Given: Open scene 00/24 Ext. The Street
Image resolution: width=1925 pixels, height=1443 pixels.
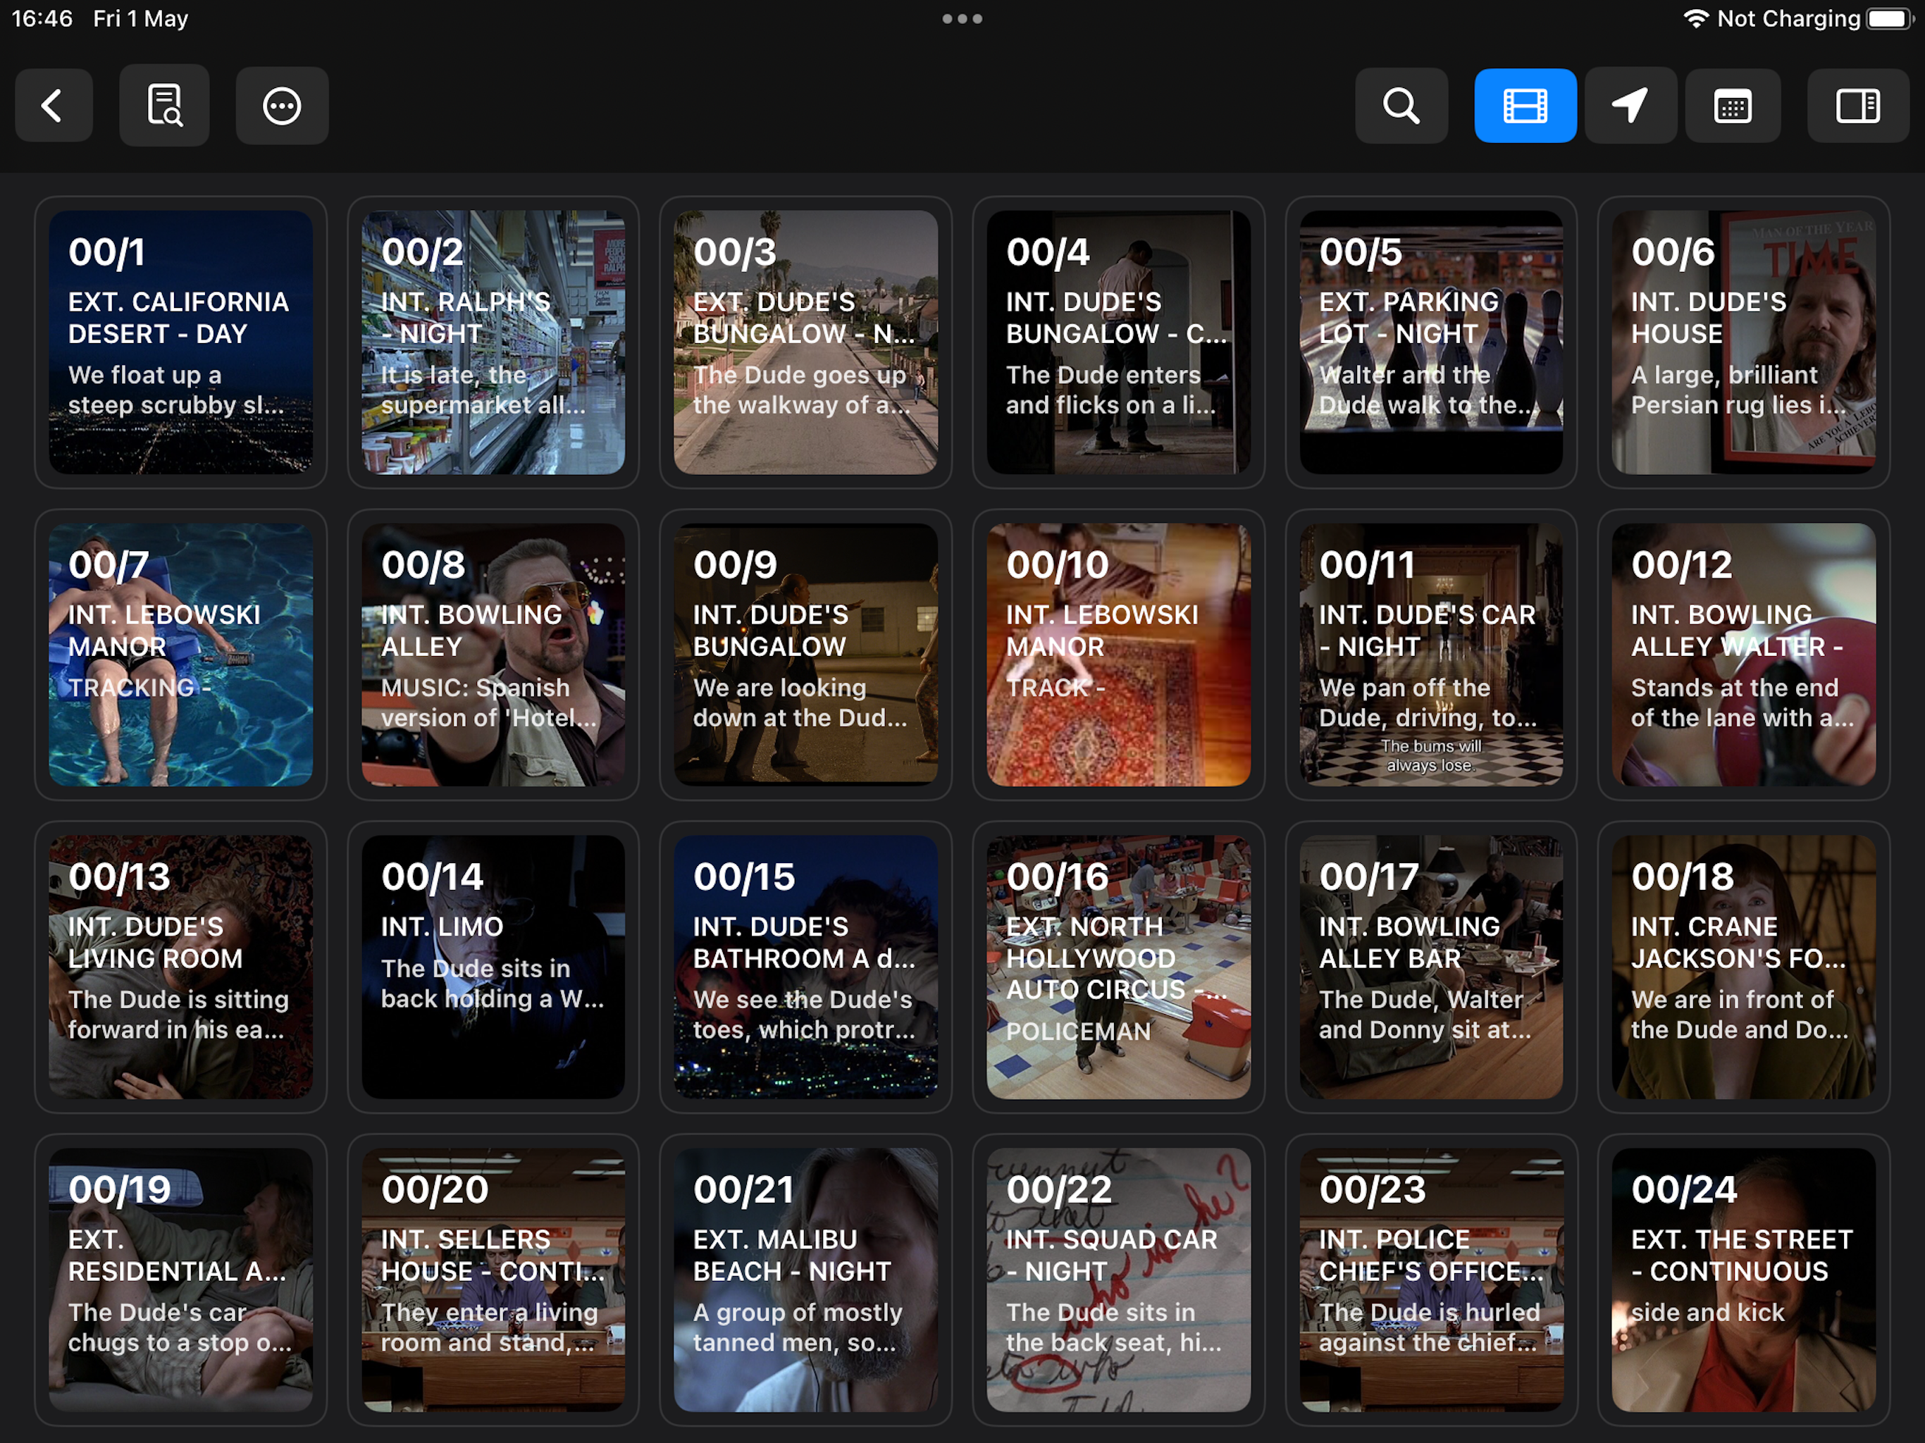Looking at the screenshot, I should pyautogui.click(x=1743, y=1280).
